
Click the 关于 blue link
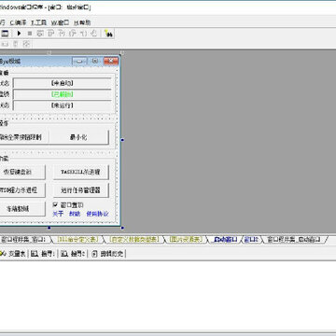pyautogui.click(x=58, y=214)
